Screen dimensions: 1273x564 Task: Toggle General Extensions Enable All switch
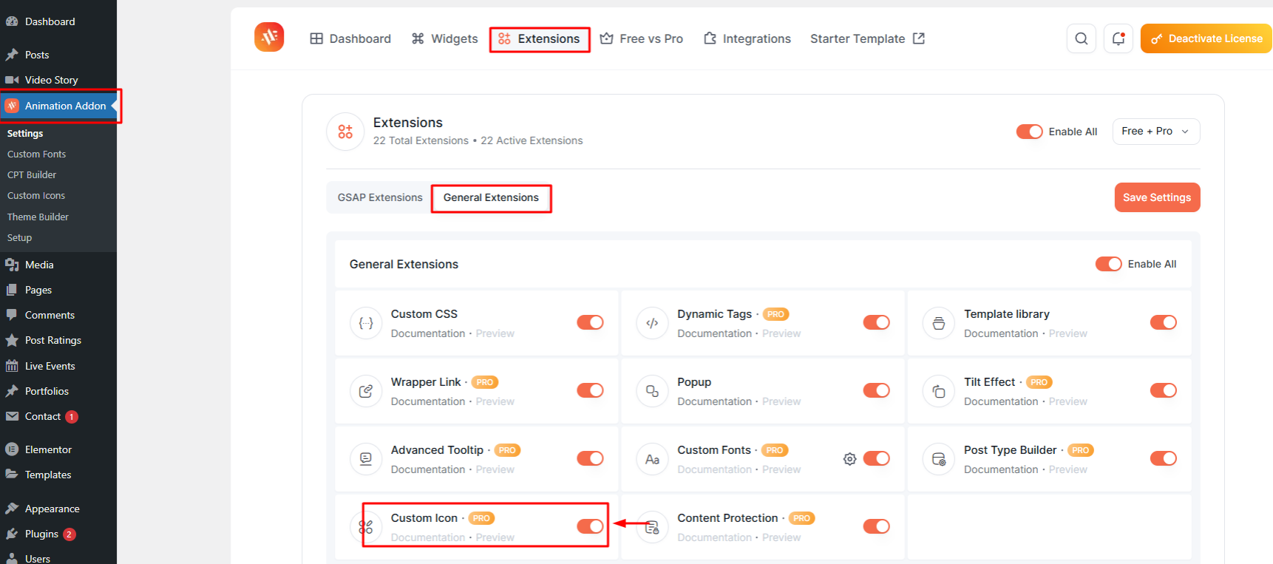click(1108, 264)
